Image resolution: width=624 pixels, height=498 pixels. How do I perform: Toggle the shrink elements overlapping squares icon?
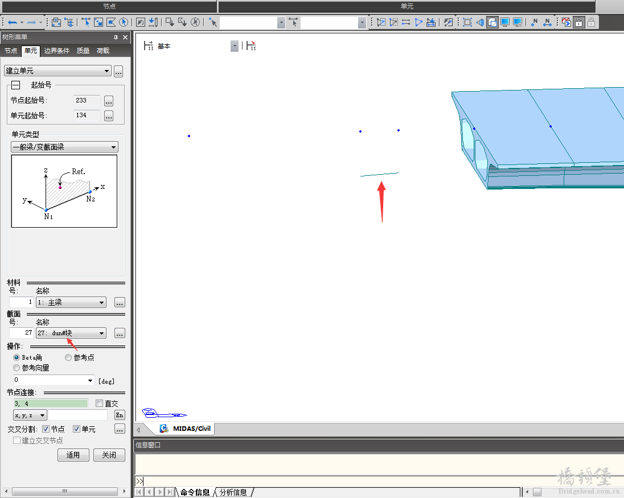pos(492,22)
